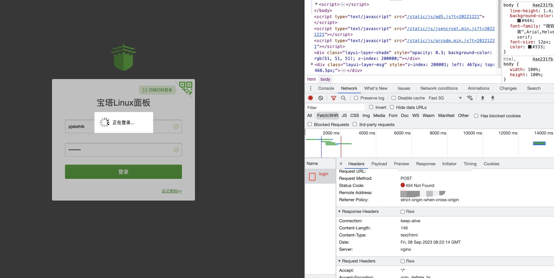Open the Cookies tab
The width and height of the screenshot is (554, 278).
(491, 164)
